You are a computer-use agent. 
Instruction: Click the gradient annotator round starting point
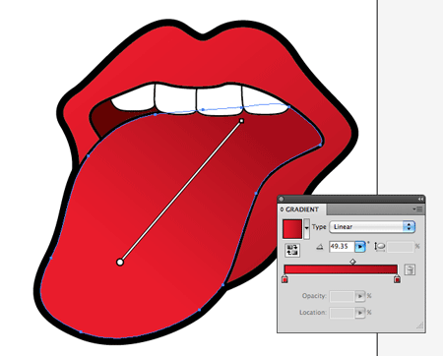coord(120,263)
